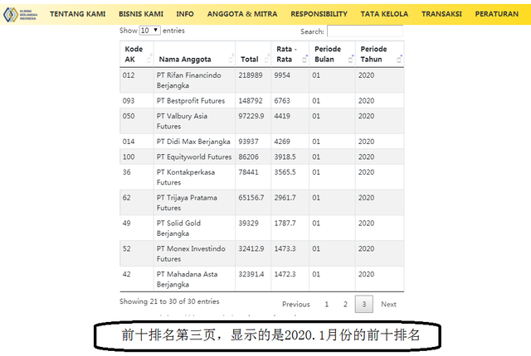Sort by Rata-Rata column icon
The height and width of the screenshot is (356, 531).
click(x=304, y=60)
